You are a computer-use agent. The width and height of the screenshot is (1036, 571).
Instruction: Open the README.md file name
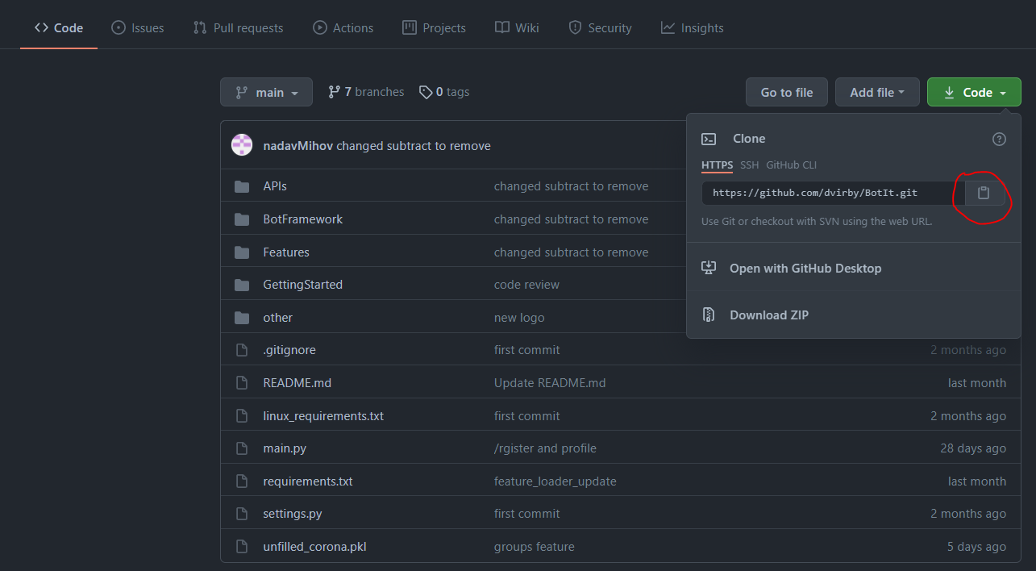coord(297,383)
